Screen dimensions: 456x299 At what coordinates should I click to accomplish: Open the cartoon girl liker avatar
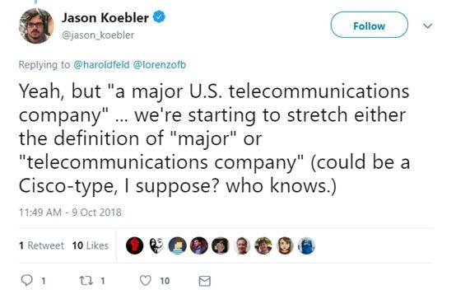[x=285, y=245]
